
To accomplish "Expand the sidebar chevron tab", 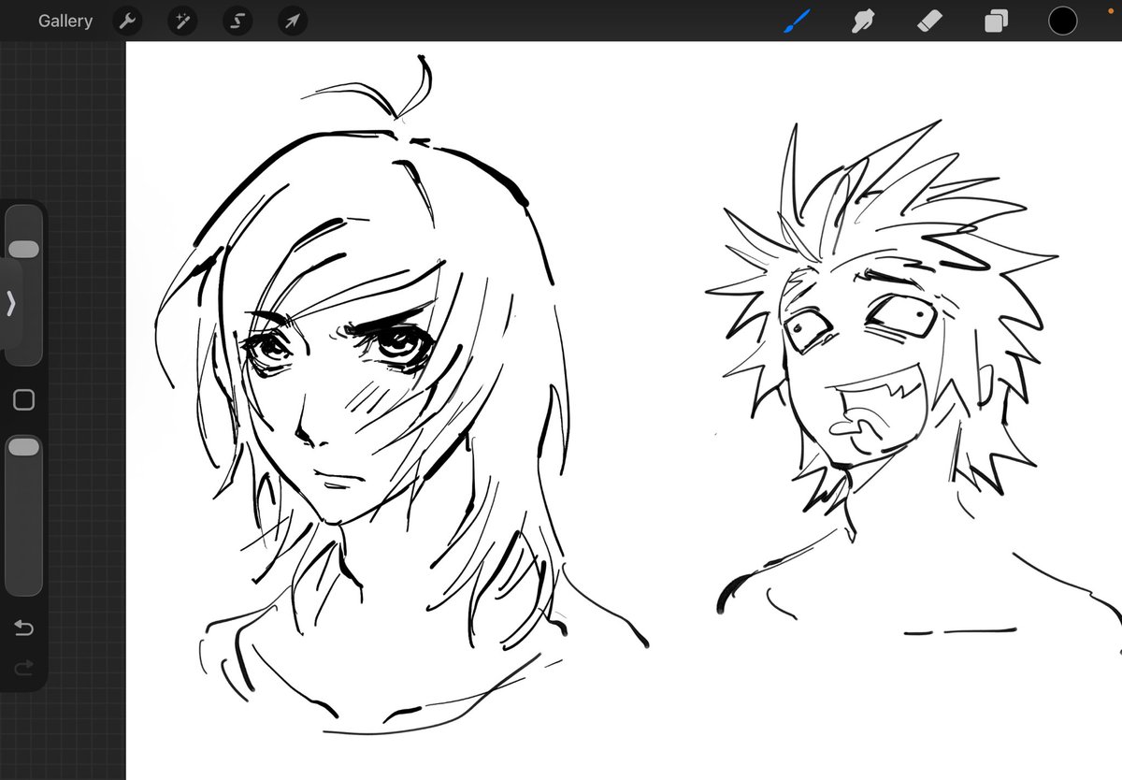I will tap(10, 303).
